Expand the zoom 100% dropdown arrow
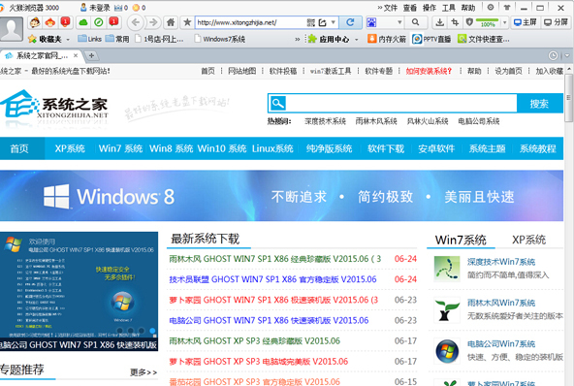The height and width of the screenshot is (386, 574). click(505, 22)
